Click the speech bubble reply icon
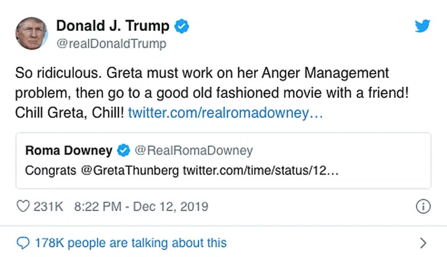Viewport: 447px width, 257px height. pos(23,243)
